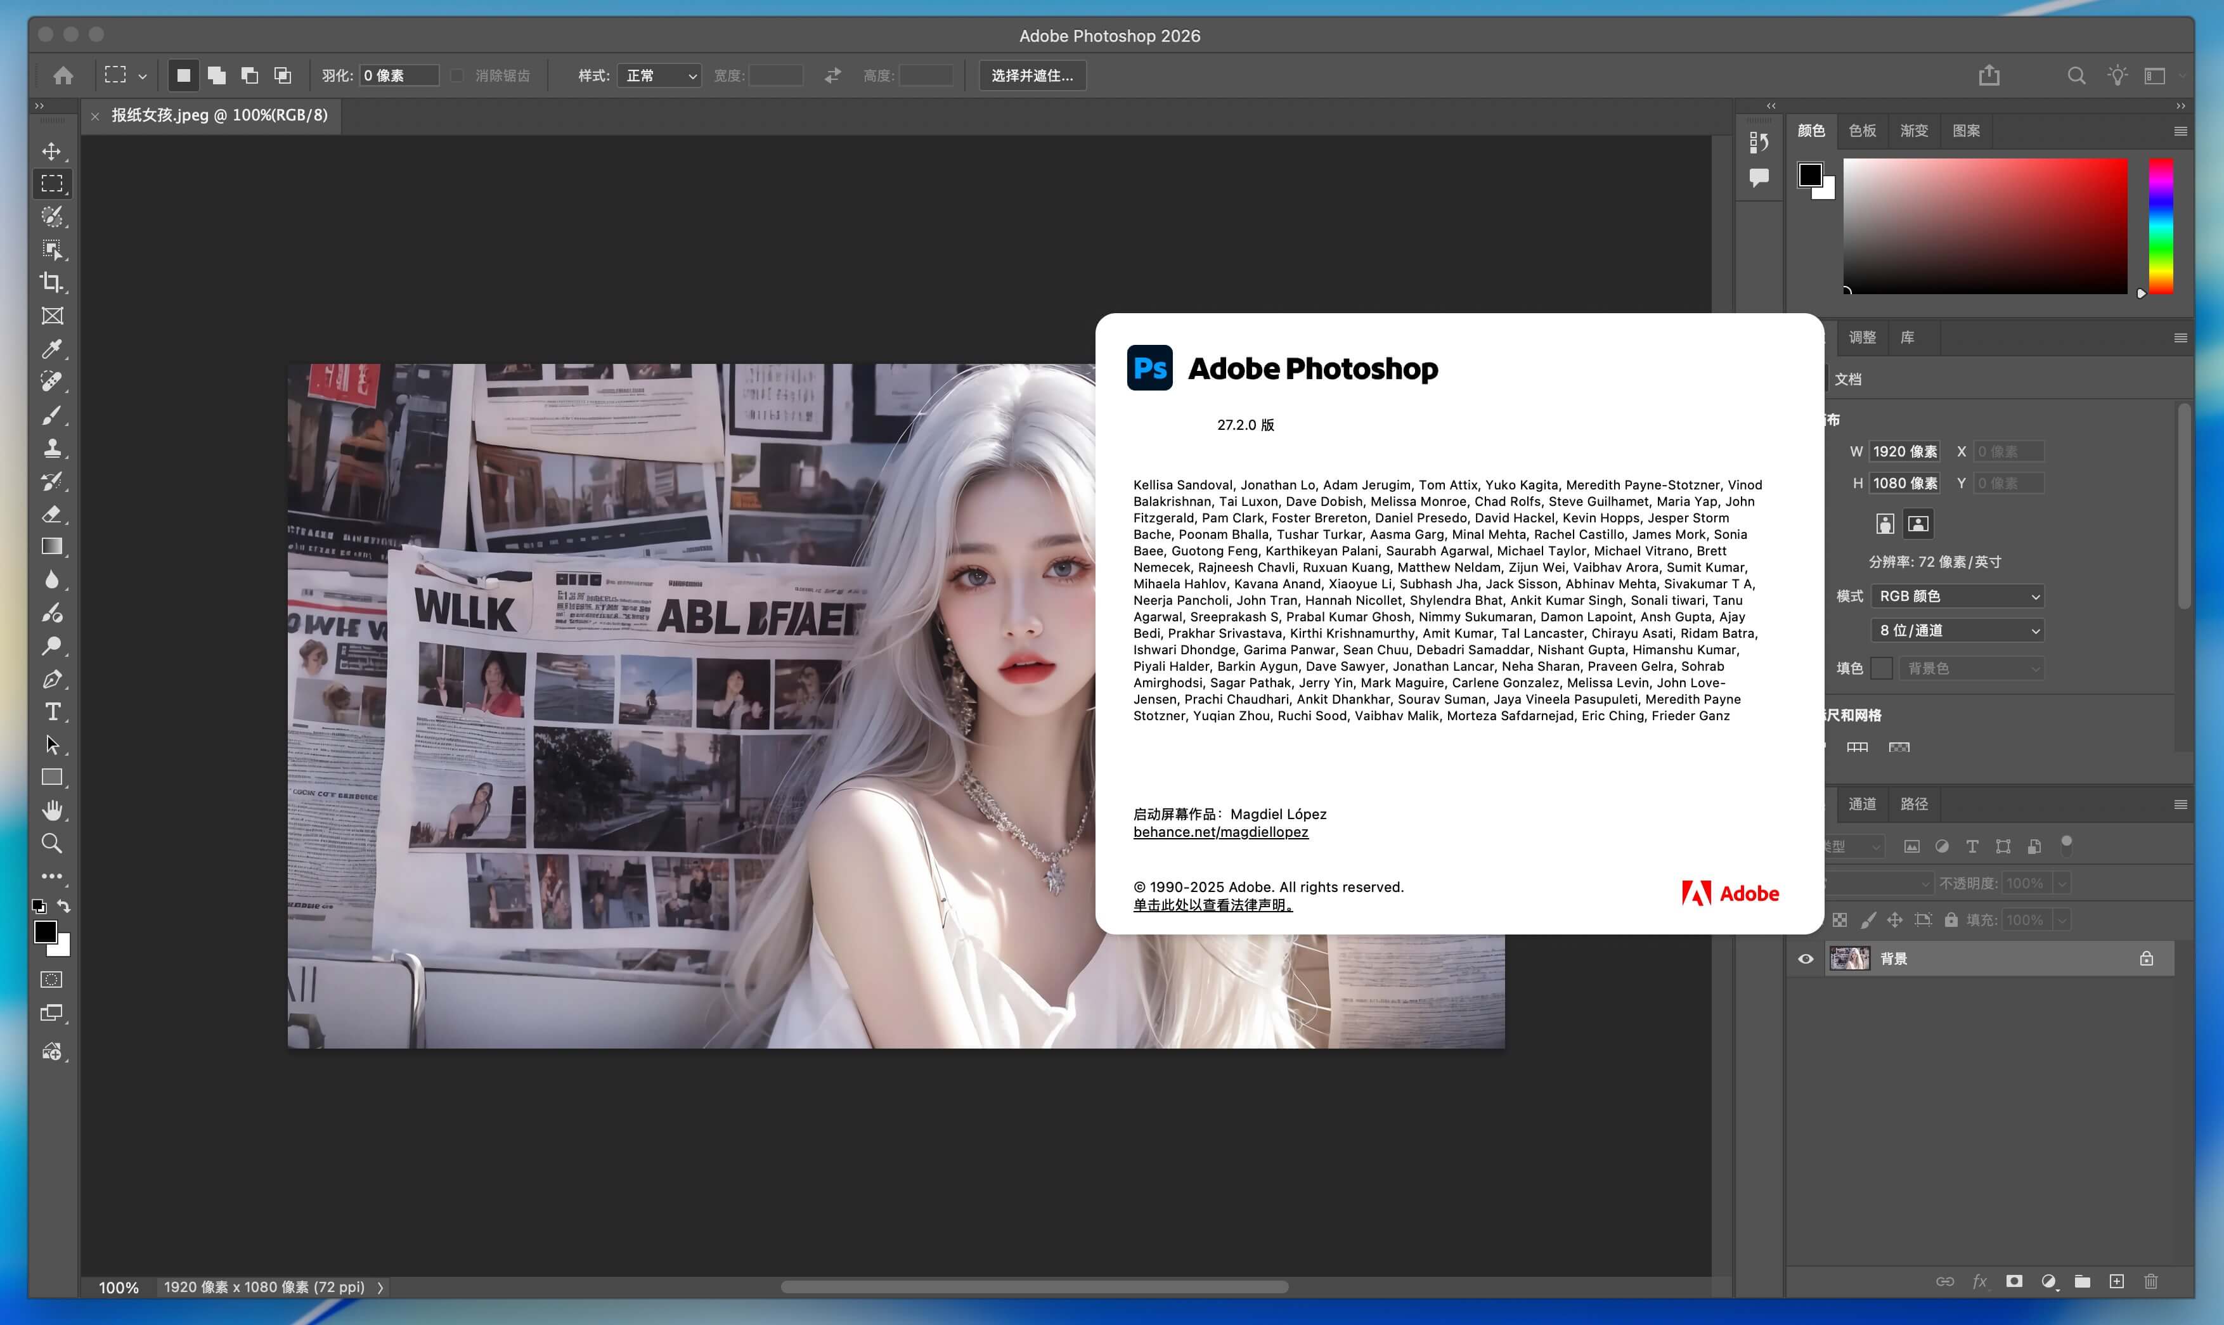Hide the 背景 layer with eye icon
The width and height of the screenshot is (2224, 1325).
1806,959
